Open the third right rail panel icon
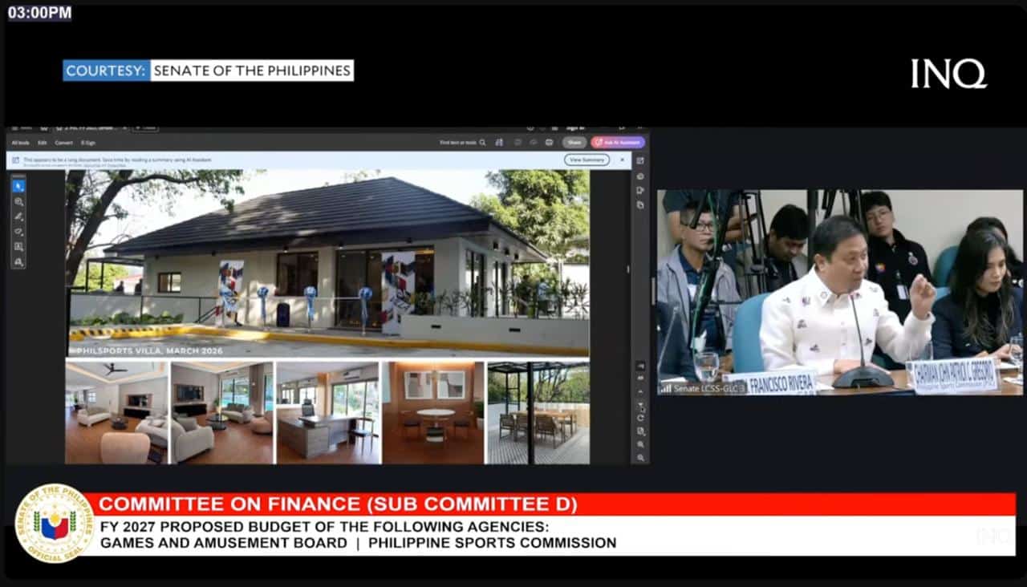Viewport: 1027px width, 587px height. (x=640, y=190)
